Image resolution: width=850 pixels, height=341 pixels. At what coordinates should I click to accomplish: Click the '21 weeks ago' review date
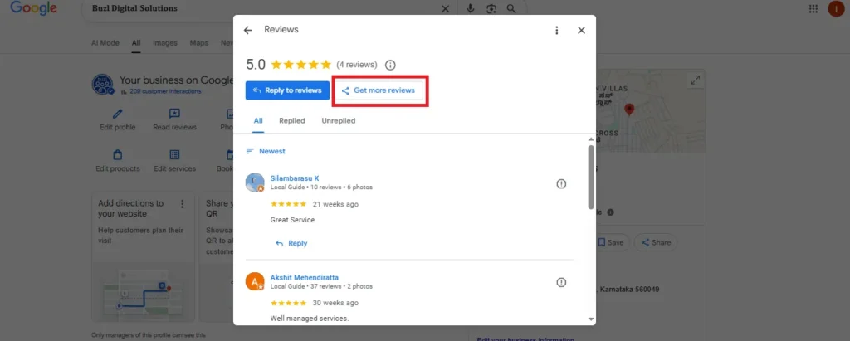[x=335, y=204]
